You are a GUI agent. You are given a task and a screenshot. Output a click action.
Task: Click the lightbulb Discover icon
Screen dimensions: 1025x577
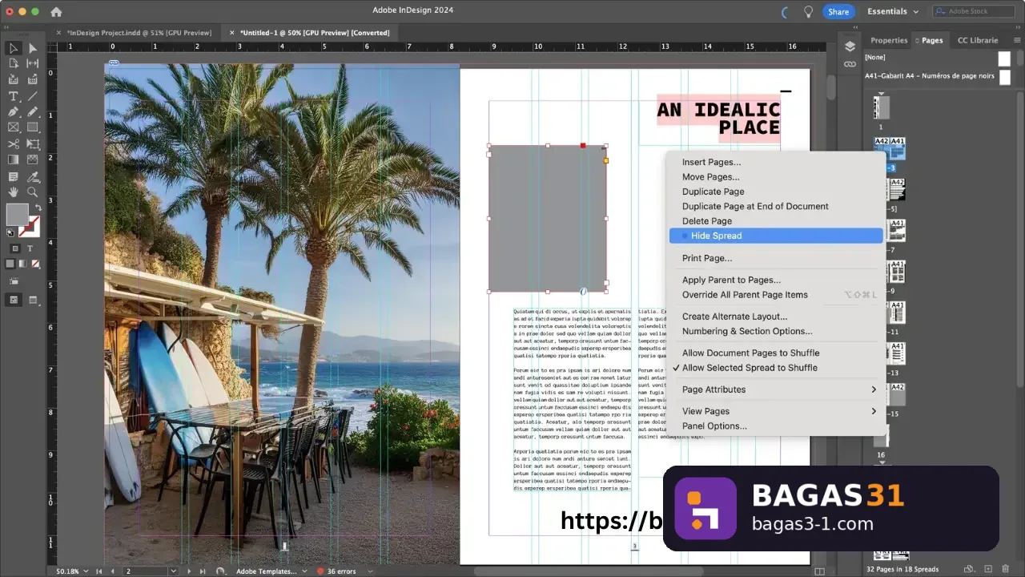tap(809, 11)
